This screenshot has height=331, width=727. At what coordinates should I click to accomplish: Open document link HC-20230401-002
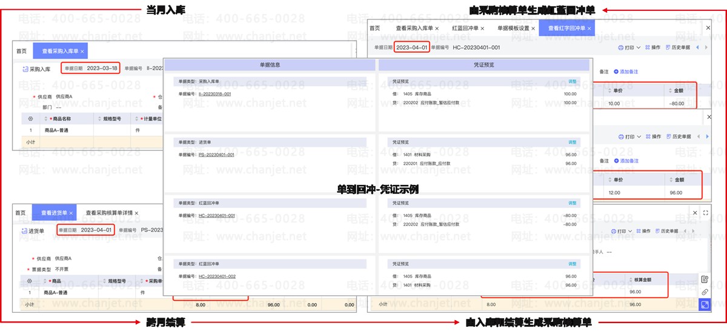click(217, 276)
